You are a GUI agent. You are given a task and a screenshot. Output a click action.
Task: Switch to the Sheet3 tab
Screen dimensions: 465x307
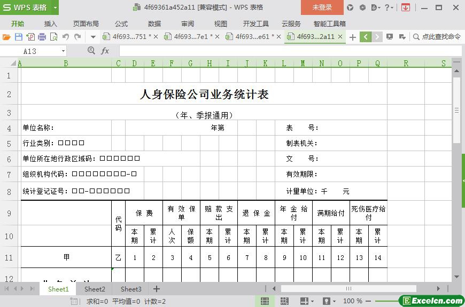point(131,289)
